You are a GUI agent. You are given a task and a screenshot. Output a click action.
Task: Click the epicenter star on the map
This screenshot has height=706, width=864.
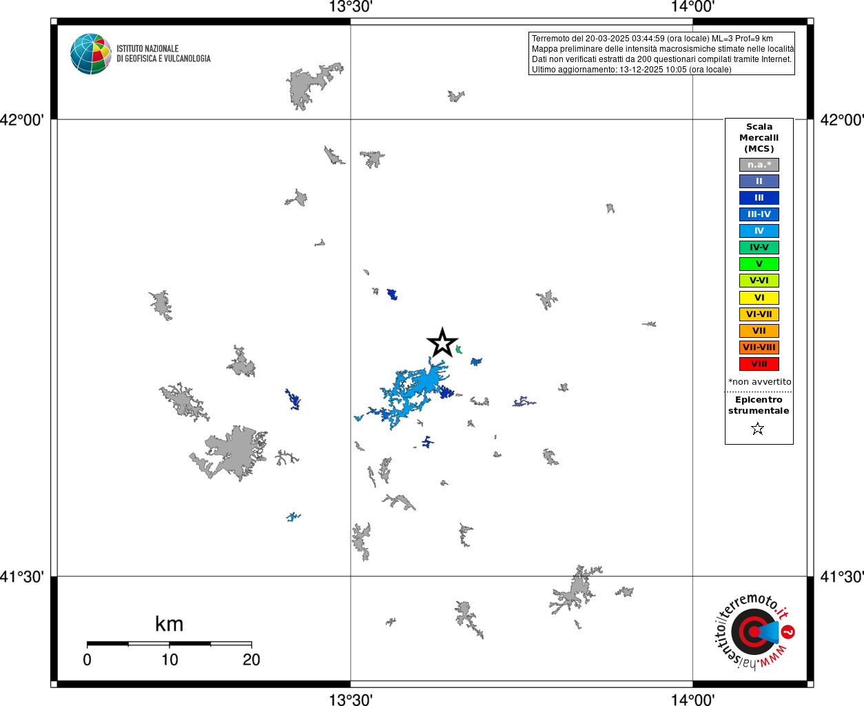(x=442, y=343)
